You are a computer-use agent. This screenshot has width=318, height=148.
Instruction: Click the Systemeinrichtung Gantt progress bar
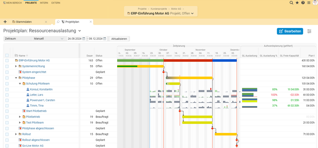[140, 66]
